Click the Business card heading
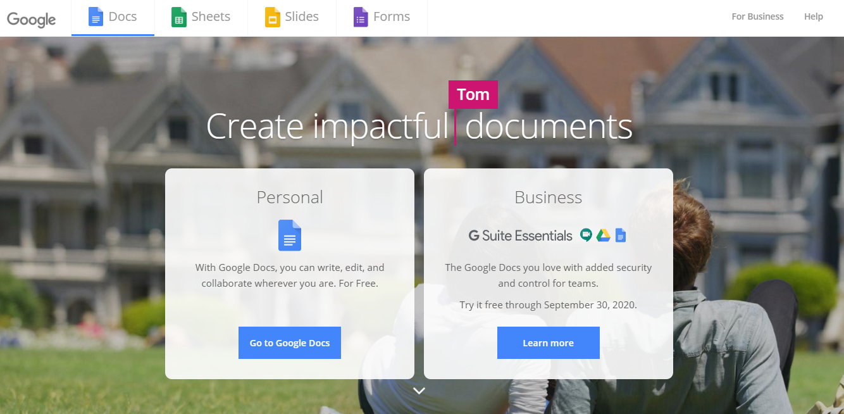Image resolution: width=844 pixels, height=414 pixels. [x=549, y=198]
